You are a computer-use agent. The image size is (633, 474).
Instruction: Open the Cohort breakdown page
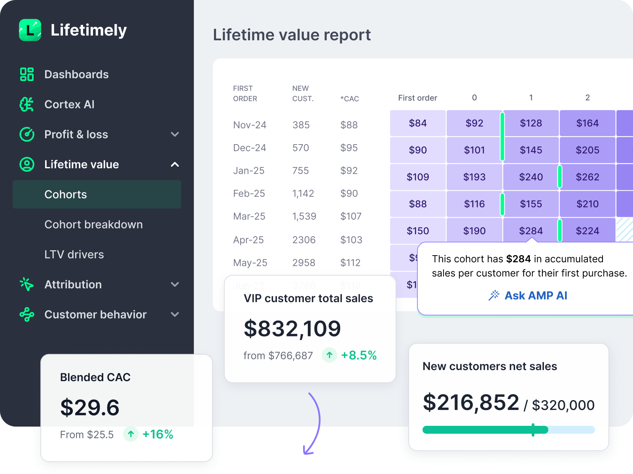pos(93,224)
